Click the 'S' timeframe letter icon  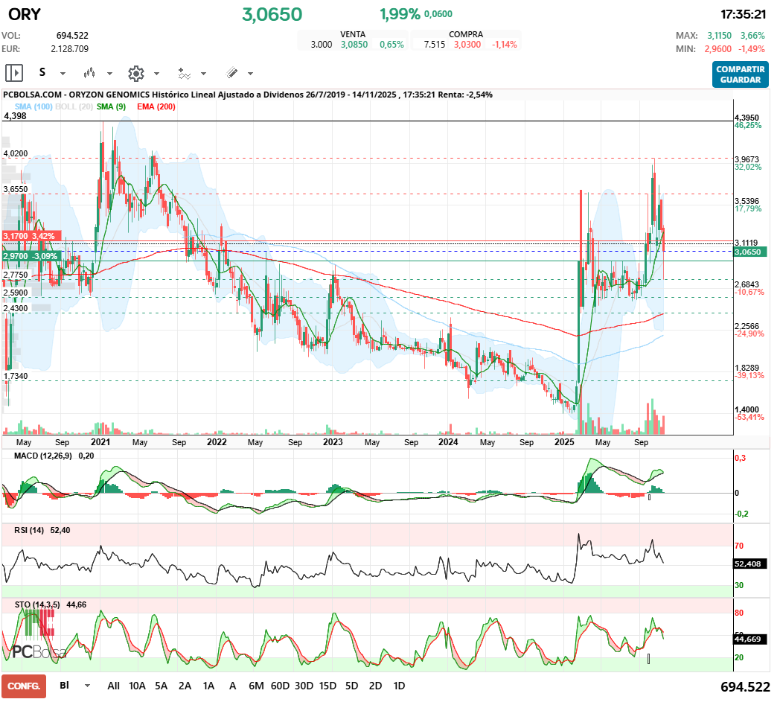click(x=42, y=72)
